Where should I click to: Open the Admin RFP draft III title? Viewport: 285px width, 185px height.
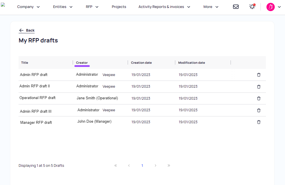click(x=36, y=111)
